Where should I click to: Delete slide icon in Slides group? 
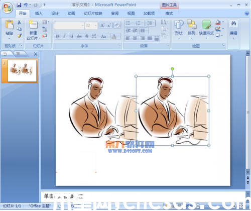(45, 36)
